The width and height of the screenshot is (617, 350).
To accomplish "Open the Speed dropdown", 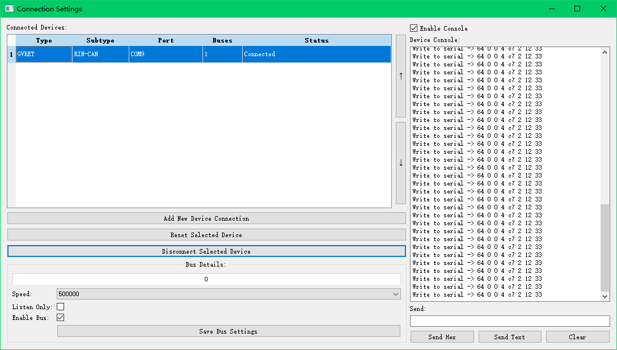I will [x=229, y=294].
